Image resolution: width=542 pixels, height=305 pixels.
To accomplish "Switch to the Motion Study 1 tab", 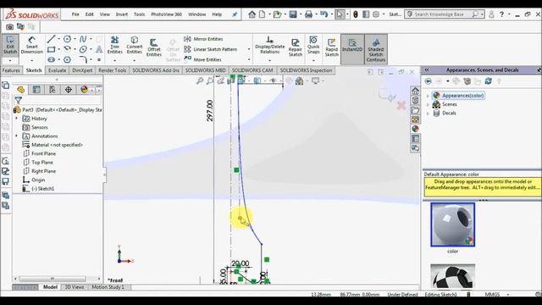I will tap(108, 287).
